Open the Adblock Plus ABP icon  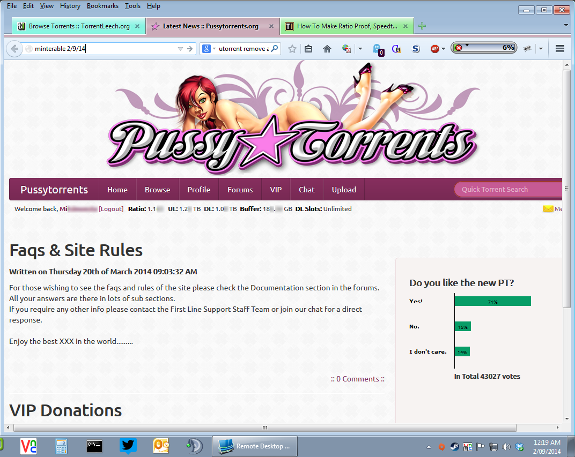(435, 49)
